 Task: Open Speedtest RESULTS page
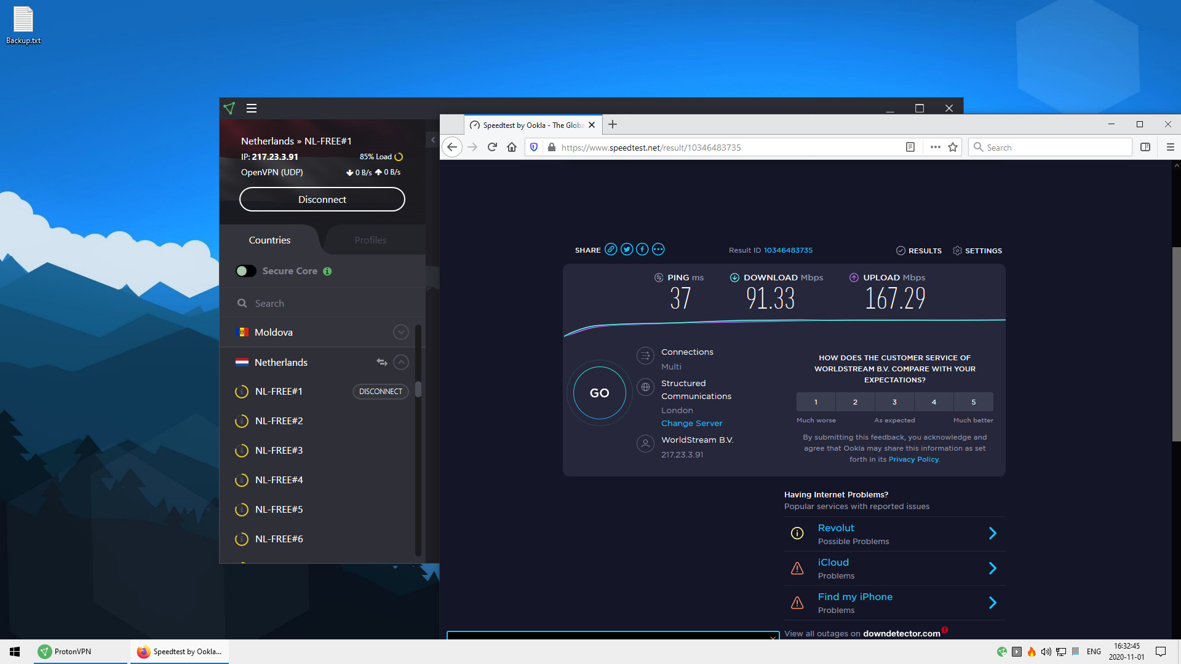point(919,250)
